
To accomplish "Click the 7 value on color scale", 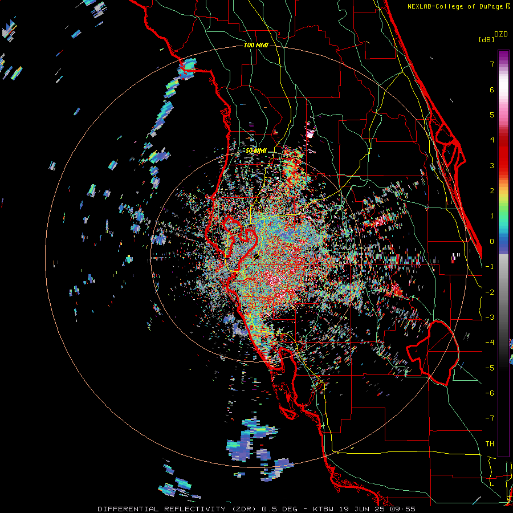I will tap(492, 64).
